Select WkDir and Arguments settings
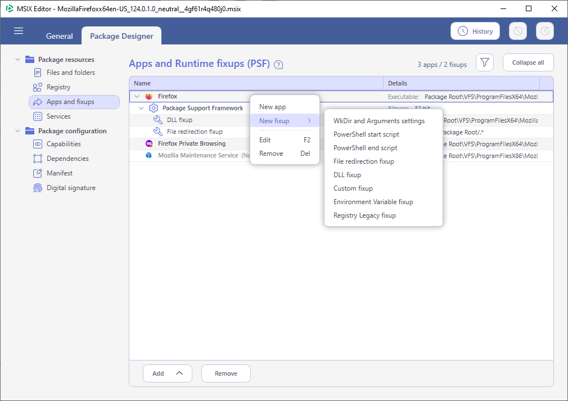This screenshot has width=568, height=401. pos(383,121)
